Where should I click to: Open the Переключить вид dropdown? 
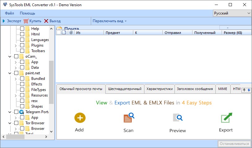110,21
